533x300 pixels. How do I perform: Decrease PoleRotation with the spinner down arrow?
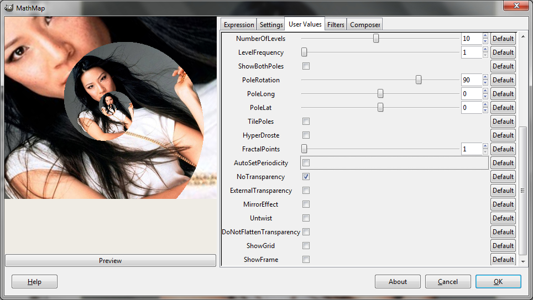(x=485, y=82)
